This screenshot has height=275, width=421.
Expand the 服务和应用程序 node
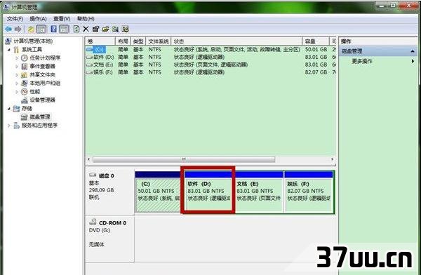click(9, 126)
